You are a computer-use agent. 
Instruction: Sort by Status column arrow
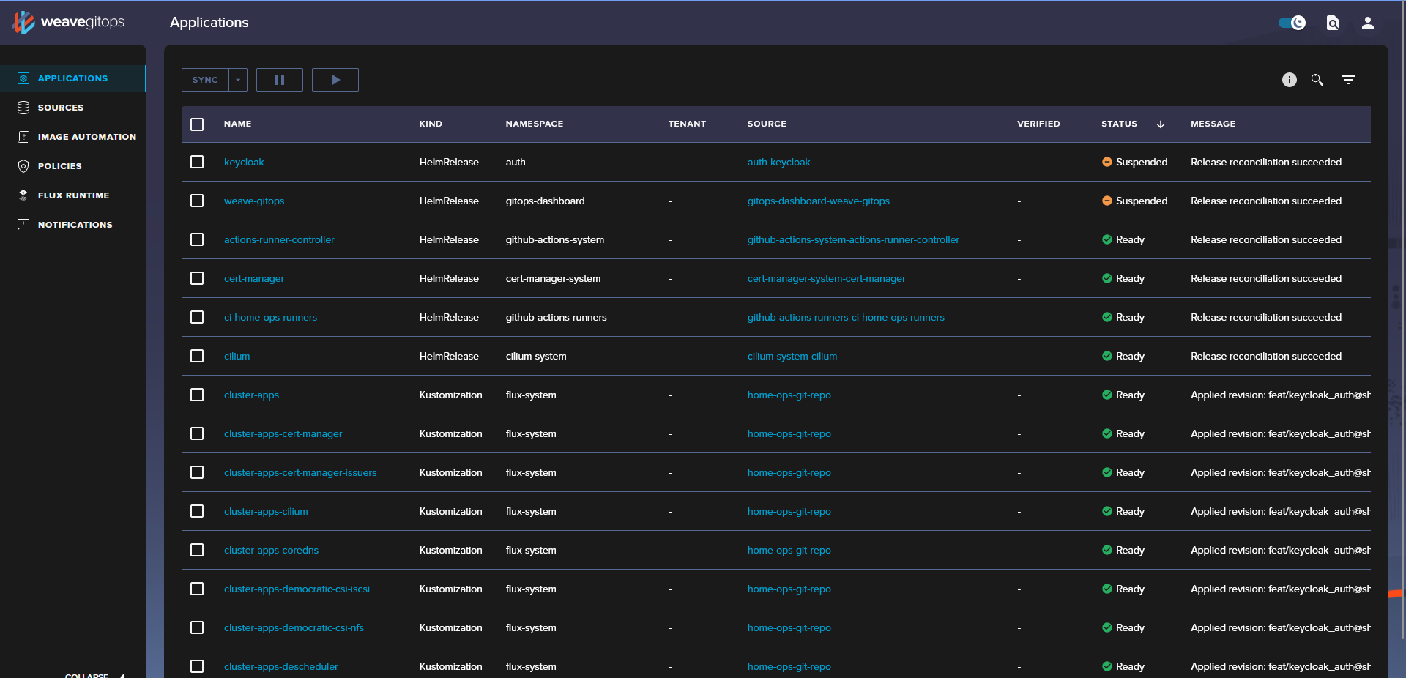point(1161,124)
